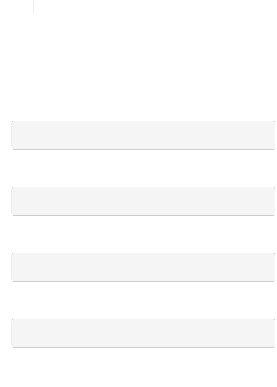277x387 pixels.
Task: Click the blank area above the first gray box
Action: pos(143,97)
